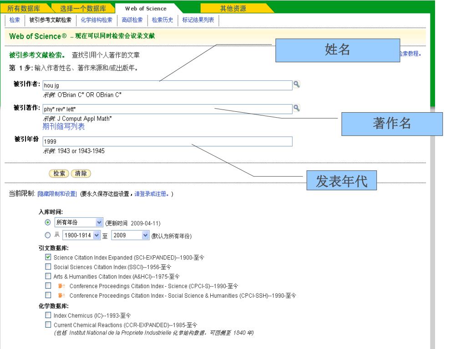Open 化学结构检索 sub-tab
Screen dimensions: 466x349
click(x=96, y=20)
